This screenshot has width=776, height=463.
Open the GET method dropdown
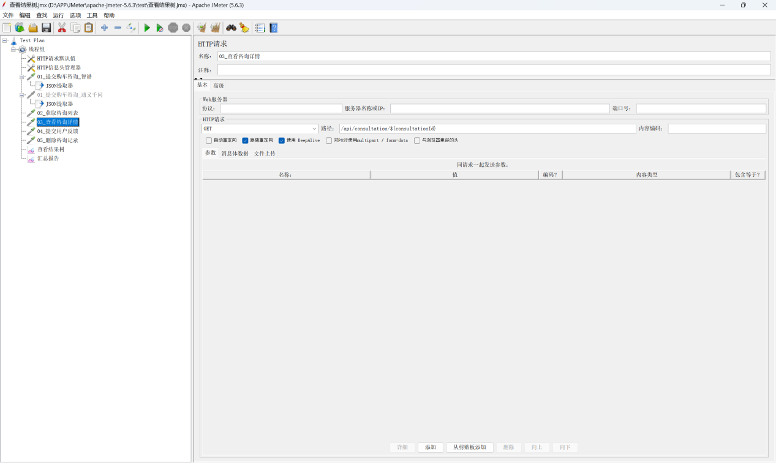[260, 129]
